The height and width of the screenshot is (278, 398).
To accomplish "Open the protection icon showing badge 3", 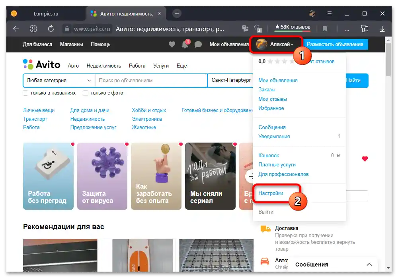I will (x=258, y=29).
